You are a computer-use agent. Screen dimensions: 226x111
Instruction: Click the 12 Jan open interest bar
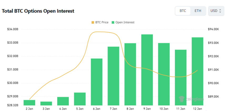[x=197, y=71]
